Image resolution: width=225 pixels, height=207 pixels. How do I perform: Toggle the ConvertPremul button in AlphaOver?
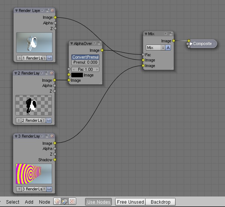click(85, 57)
